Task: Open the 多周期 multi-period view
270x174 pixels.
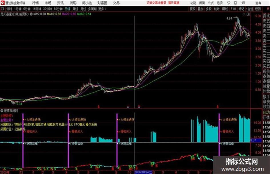Action: [92, 9]
